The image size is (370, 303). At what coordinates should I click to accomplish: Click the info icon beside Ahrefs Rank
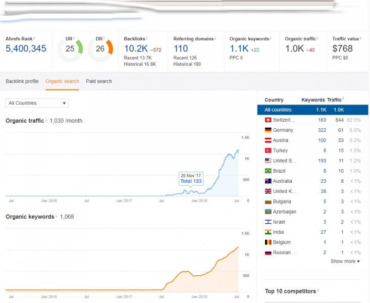(34, 38)
